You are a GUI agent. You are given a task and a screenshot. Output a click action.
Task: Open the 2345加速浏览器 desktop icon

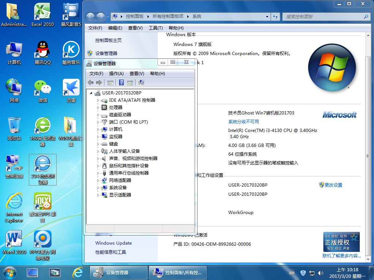coord(43,170)
